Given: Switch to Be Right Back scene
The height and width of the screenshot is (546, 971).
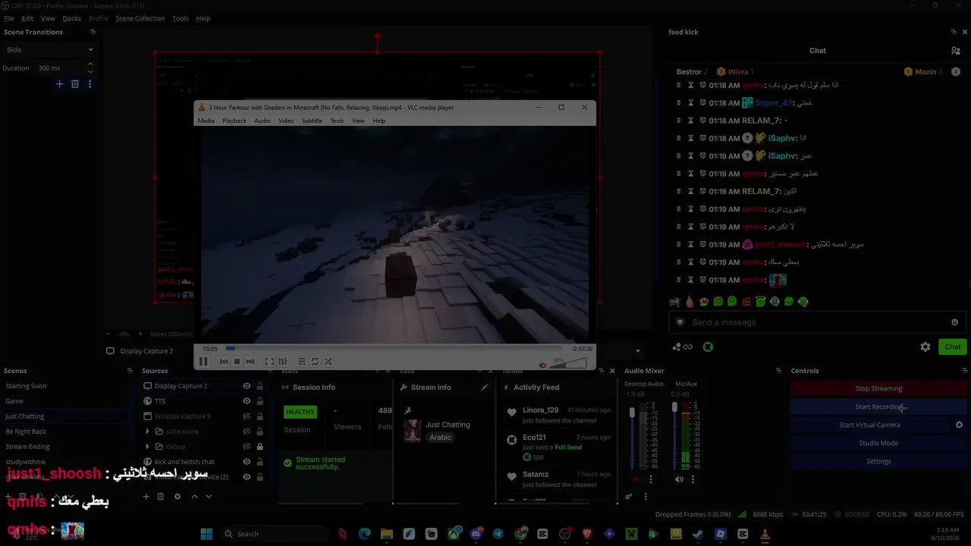Looking at the screenshot, I should click(26, 431).
